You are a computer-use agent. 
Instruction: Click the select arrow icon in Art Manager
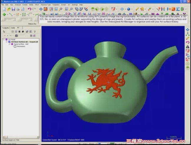click(x=4, y=32)
